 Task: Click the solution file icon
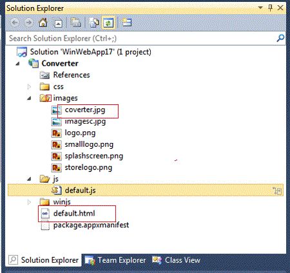pos(22,52)
